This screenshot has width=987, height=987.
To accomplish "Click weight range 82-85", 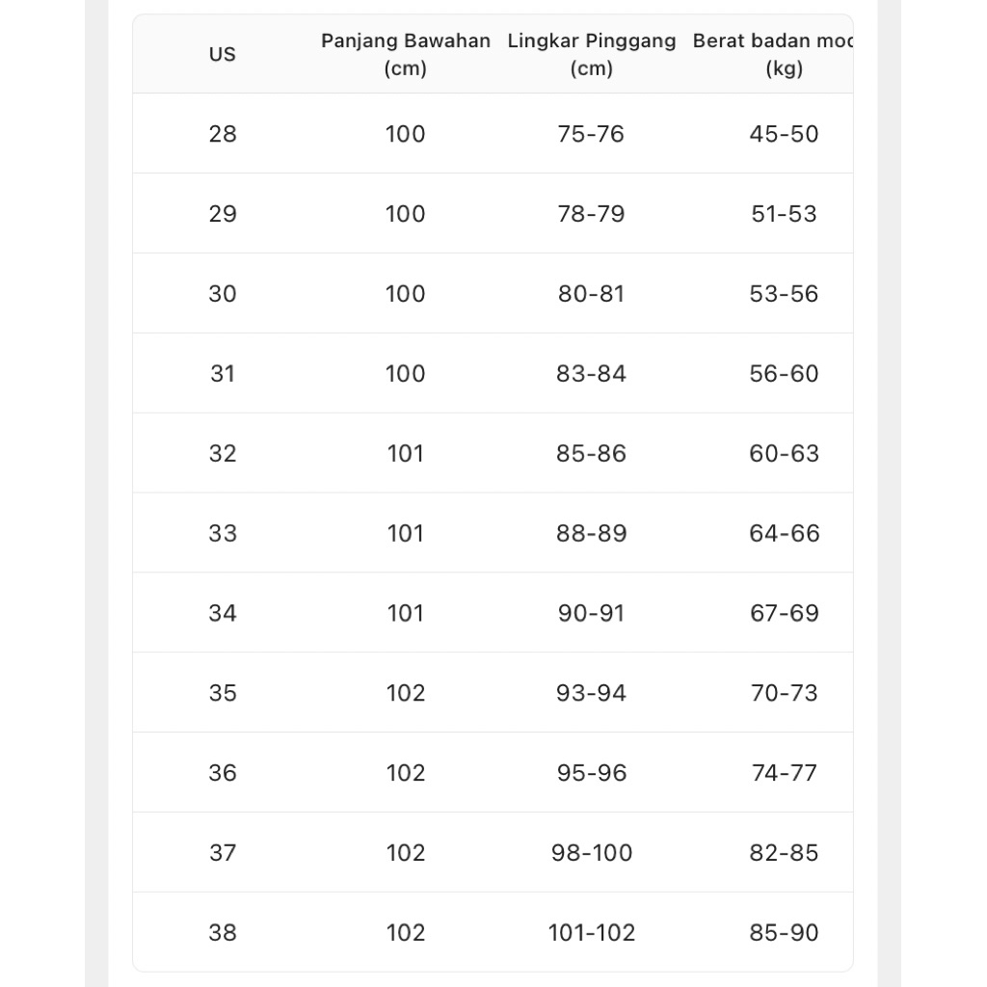I will coord(784,853).
